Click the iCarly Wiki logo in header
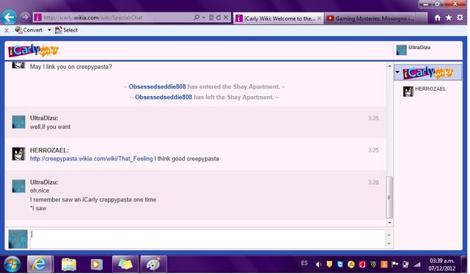The height and width of the screenshot is (274, 470). coord(33,51)
